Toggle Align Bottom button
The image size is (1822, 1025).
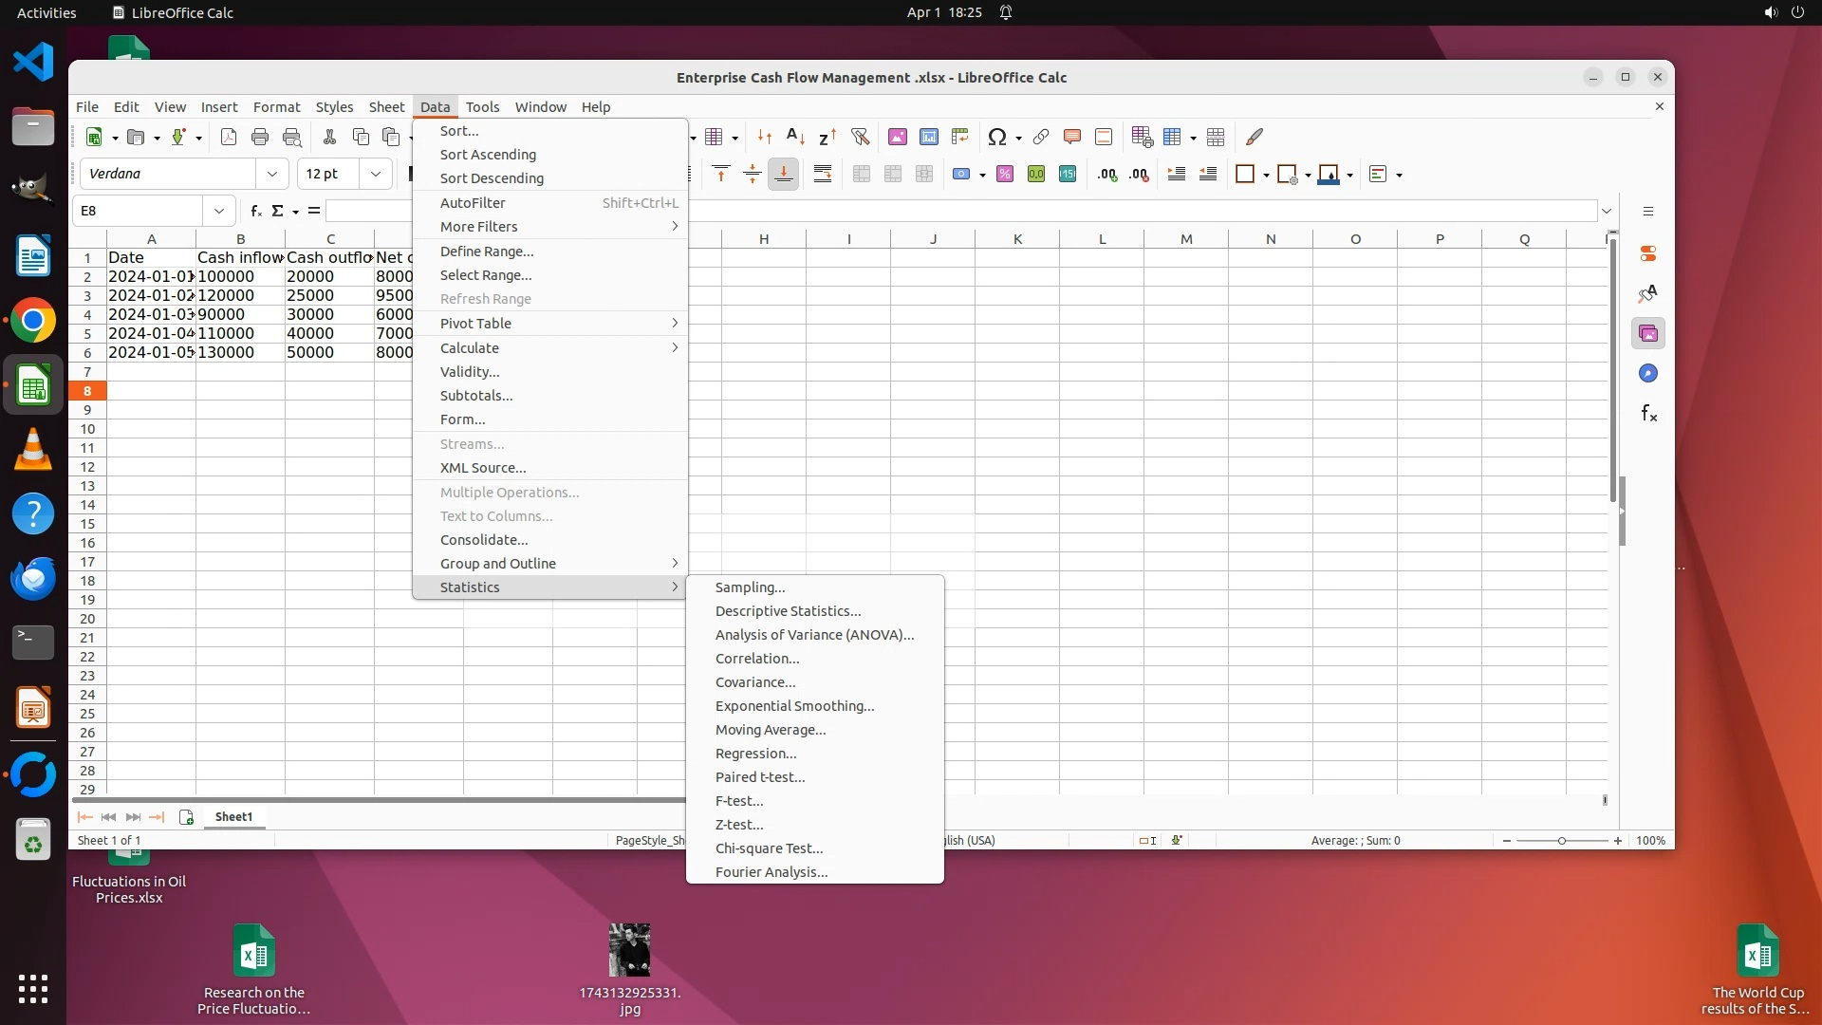(784, 174)
